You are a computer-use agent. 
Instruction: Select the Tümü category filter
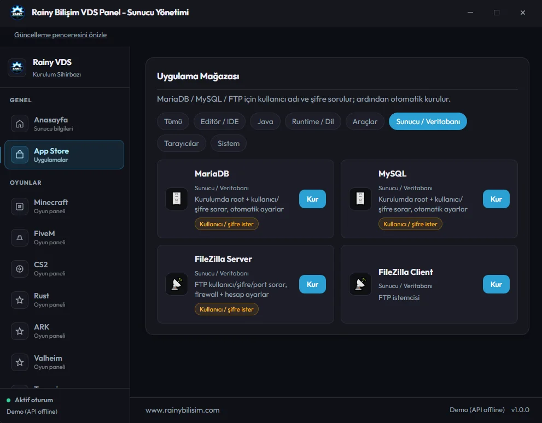[173, 121]
